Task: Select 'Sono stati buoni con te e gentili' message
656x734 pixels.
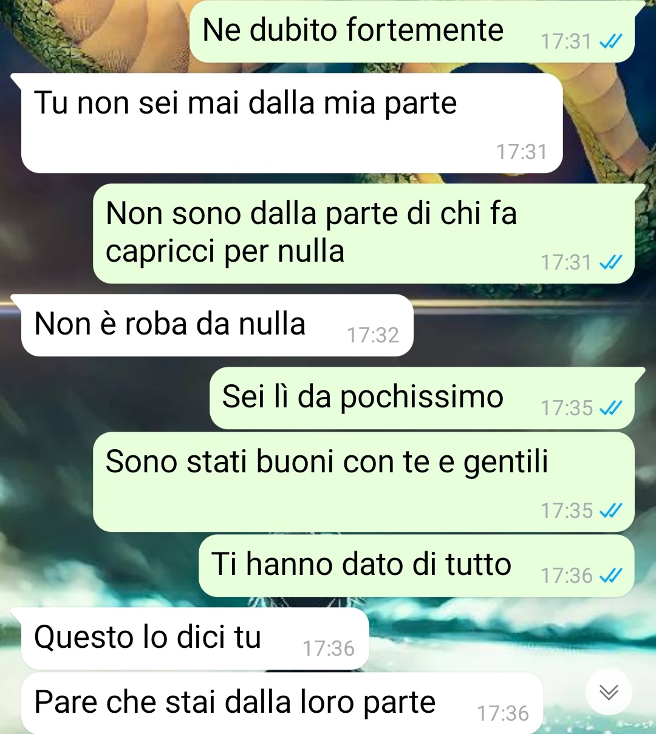Action: 363,482
